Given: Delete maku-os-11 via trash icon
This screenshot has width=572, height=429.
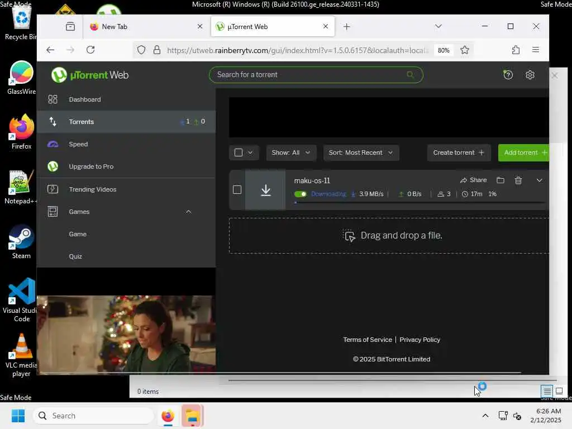Looking at the screenshot, I should [518, 180].
